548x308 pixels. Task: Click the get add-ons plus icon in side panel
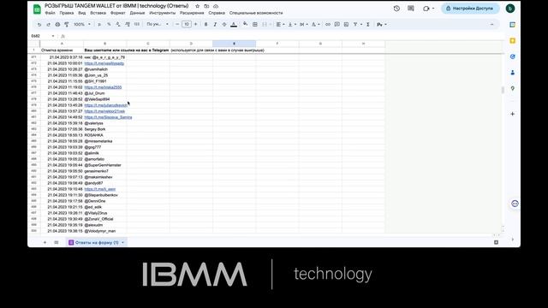(x=513, y=114)
